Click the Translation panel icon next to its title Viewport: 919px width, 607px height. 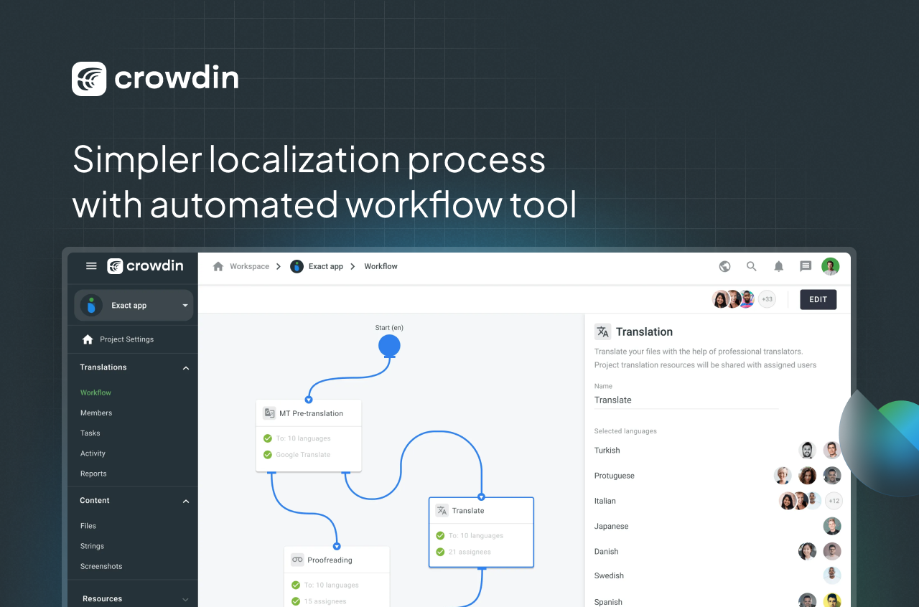[603, 331]
